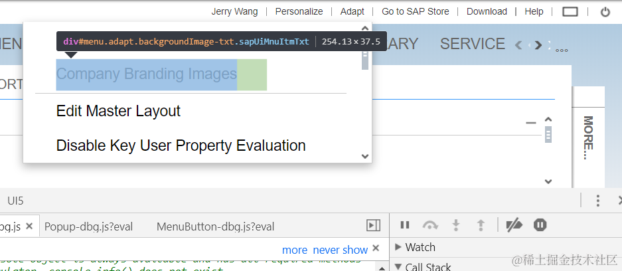Click the Download link
Viewport: 622px width, 271px height.
487,11
